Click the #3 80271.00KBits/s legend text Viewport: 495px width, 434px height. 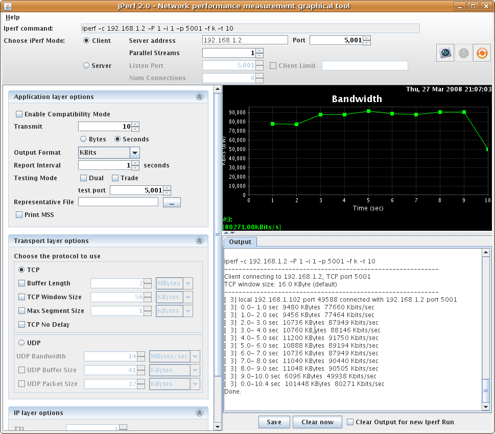(252, 223)
